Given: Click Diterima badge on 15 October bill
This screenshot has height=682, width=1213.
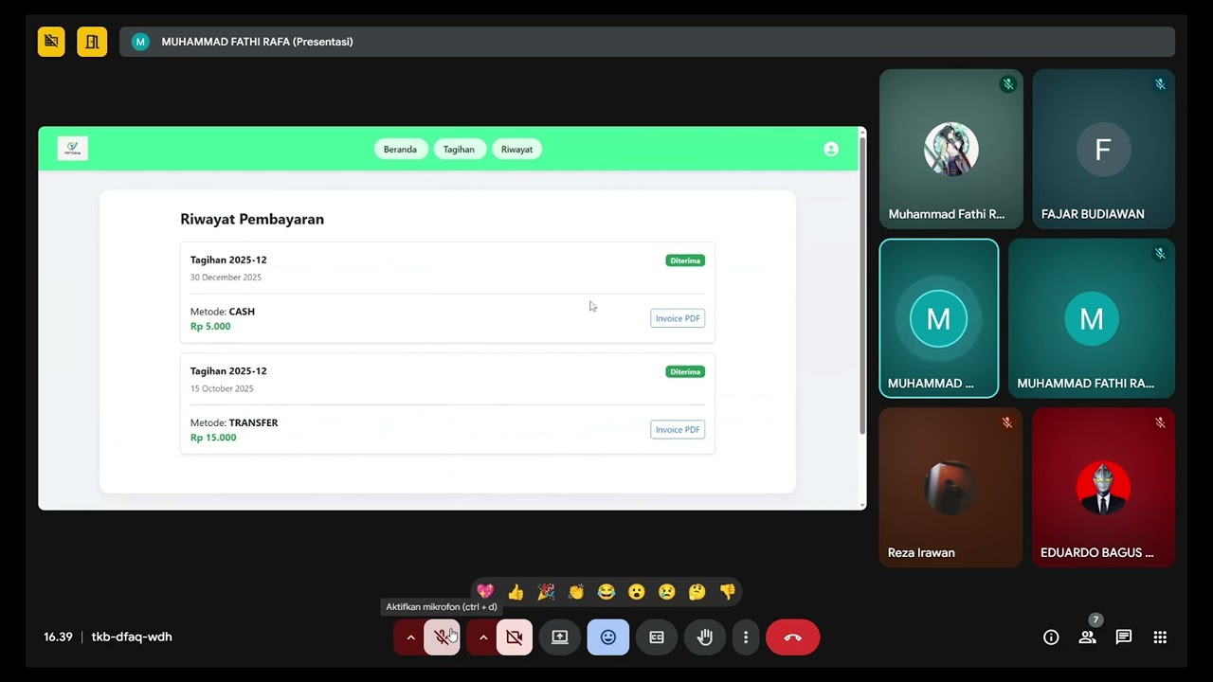Looking at the screenshot, I should [x=685, y=371].
